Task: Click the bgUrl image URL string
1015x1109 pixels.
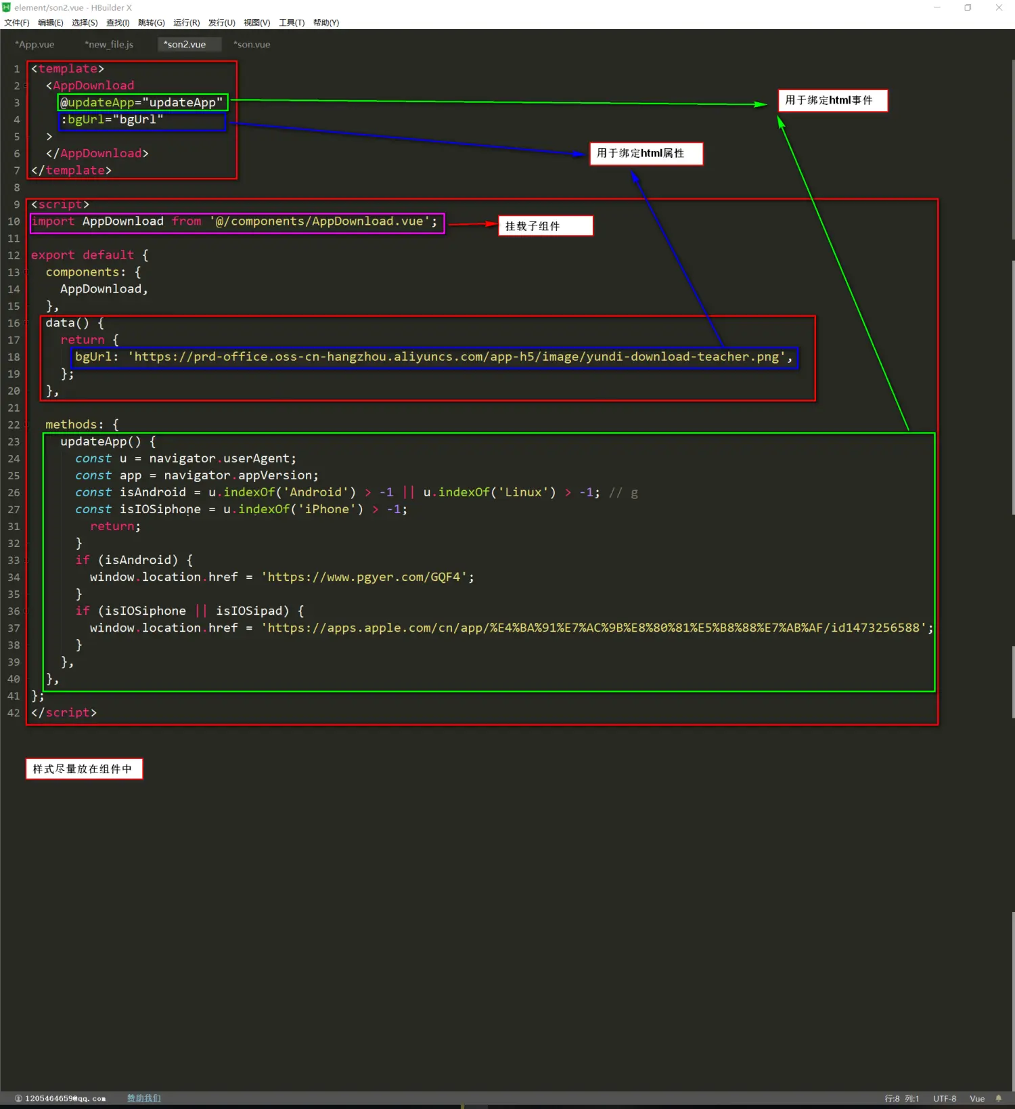Action: tap(457, 357)
